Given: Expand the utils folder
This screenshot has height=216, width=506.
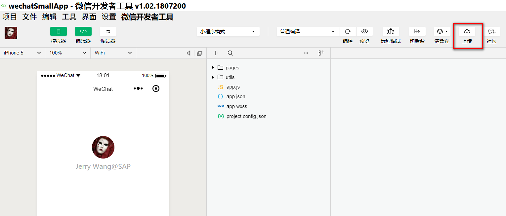Looking at the screenshot, I should [213, 77].
